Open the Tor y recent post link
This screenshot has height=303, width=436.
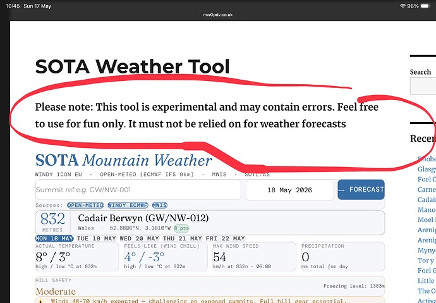coord(427,261)
